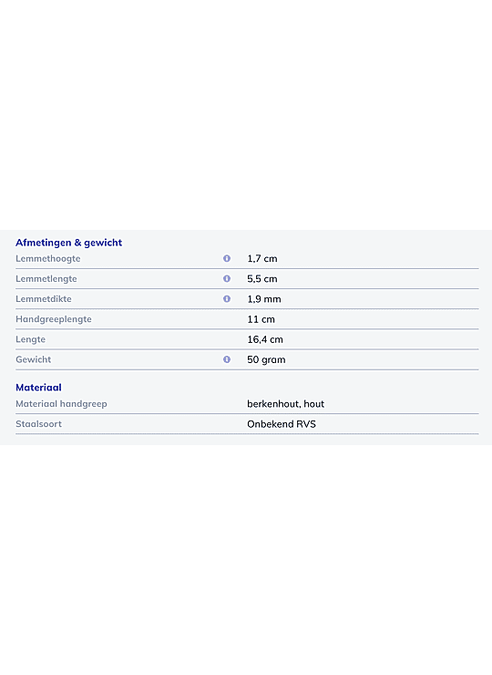The height and width of the screenshot is (675, 492).
Task: Click the Gewicht info icon
Action: [x=227, y=359]
